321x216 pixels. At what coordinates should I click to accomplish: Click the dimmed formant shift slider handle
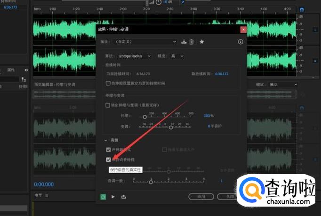pyautogui.click(x=169, y=172)
